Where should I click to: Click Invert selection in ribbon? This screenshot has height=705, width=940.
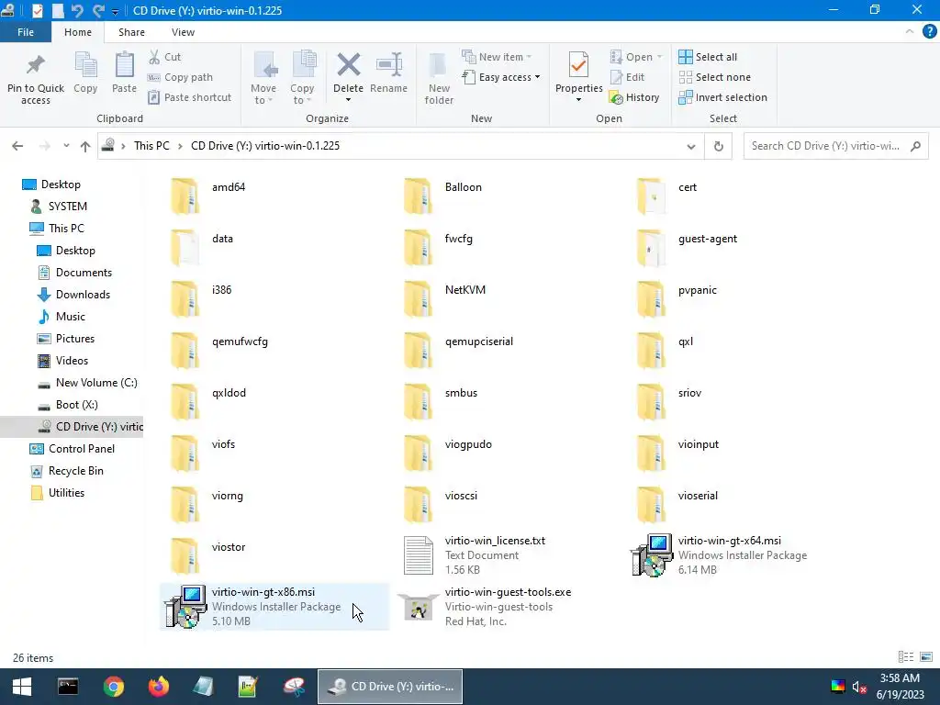pyautogui.click(x=723, y=97)
